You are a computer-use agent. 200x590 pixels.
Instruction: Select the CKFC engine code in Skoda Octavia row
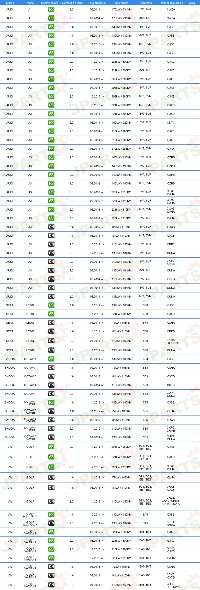tap(171, 385)
